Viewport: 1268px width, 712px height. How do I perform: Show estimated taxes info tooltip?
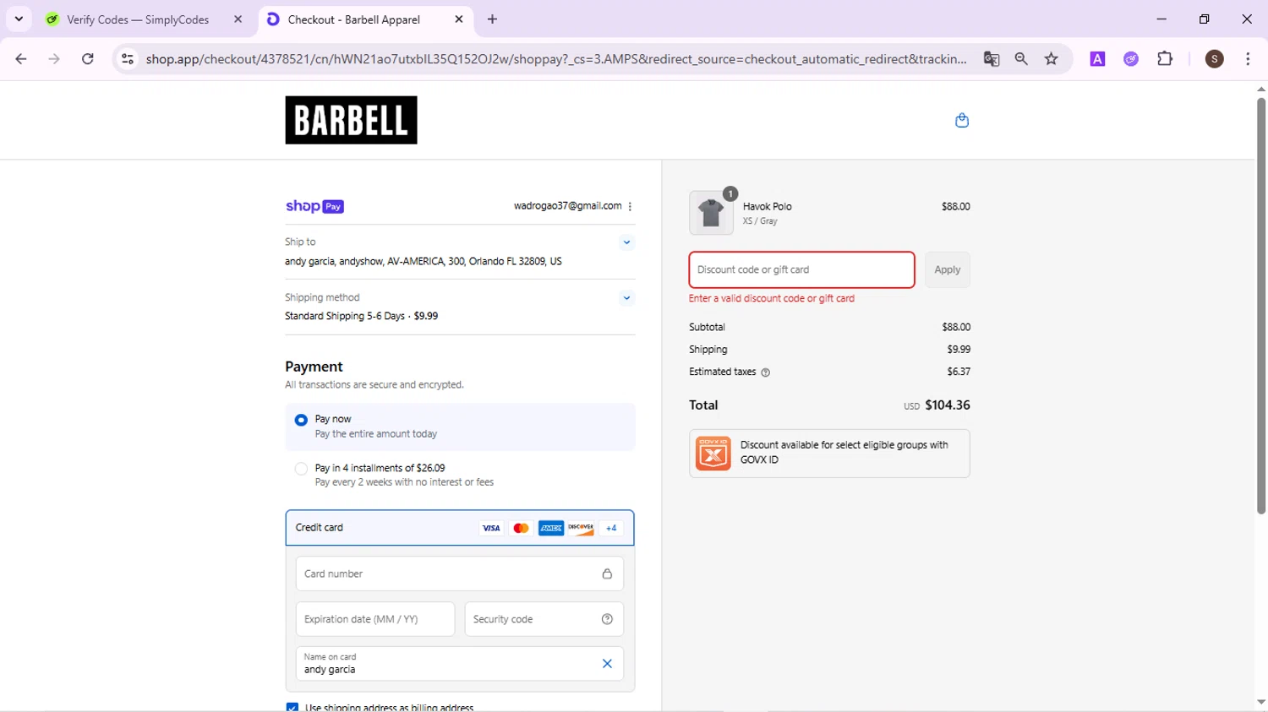pyautogui.click(x=766, y=372)
